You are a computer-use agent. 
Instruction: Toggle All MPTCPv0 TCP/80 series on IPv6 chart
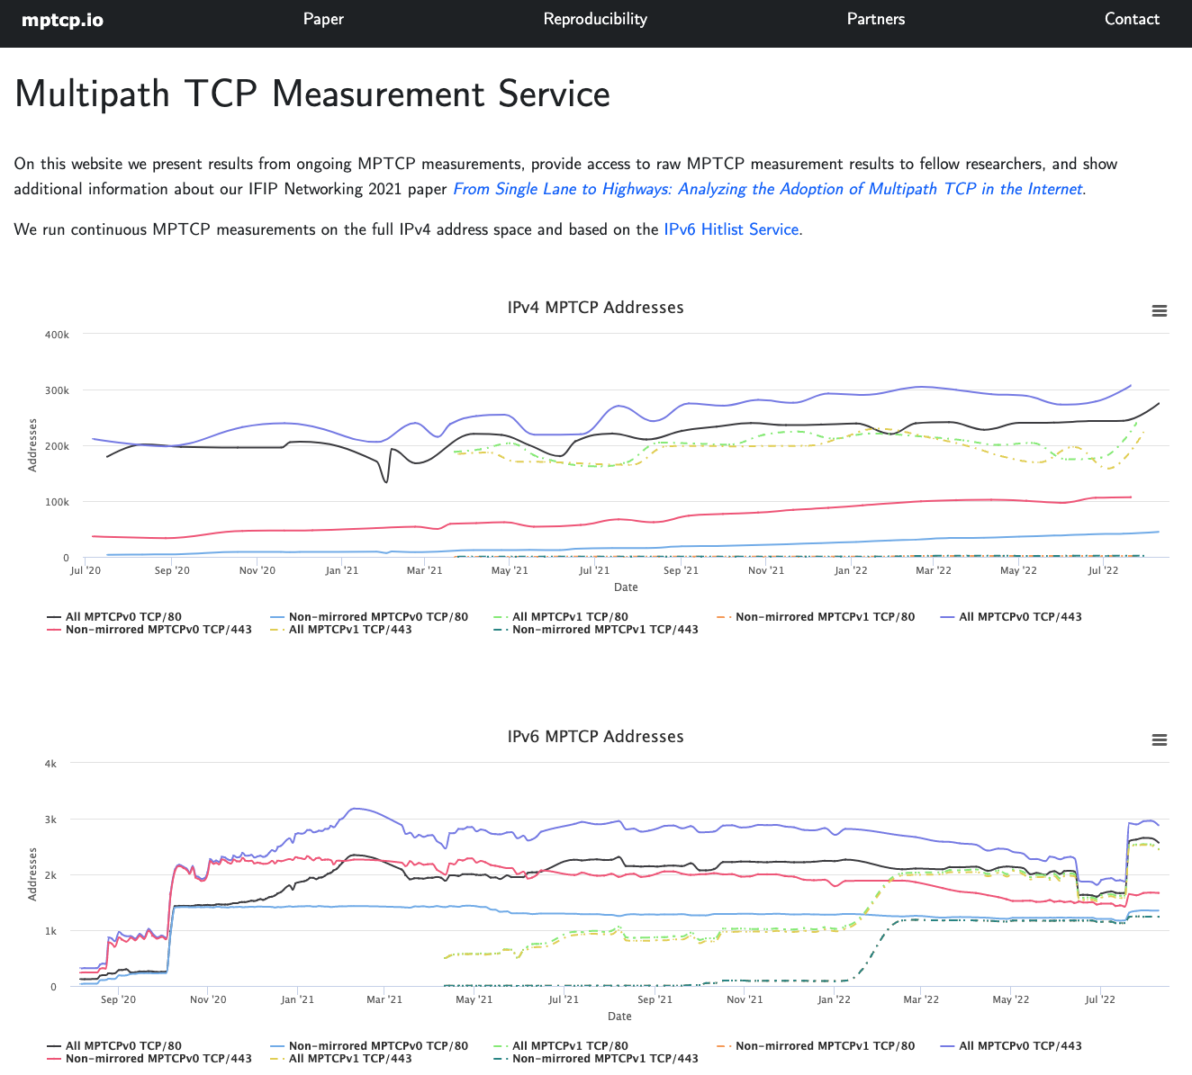(x=122, y=1045)
